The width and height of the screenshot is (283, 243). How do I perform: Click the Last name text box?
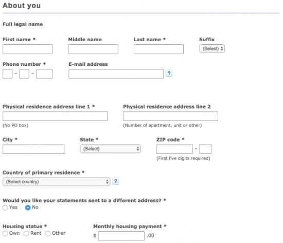[x=158, y=49]
